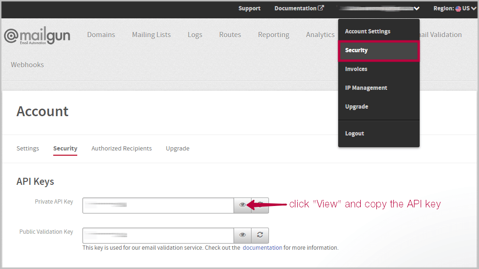Switch to the Settings tab
Screen dimensions: 479x269
click(28, 149)
